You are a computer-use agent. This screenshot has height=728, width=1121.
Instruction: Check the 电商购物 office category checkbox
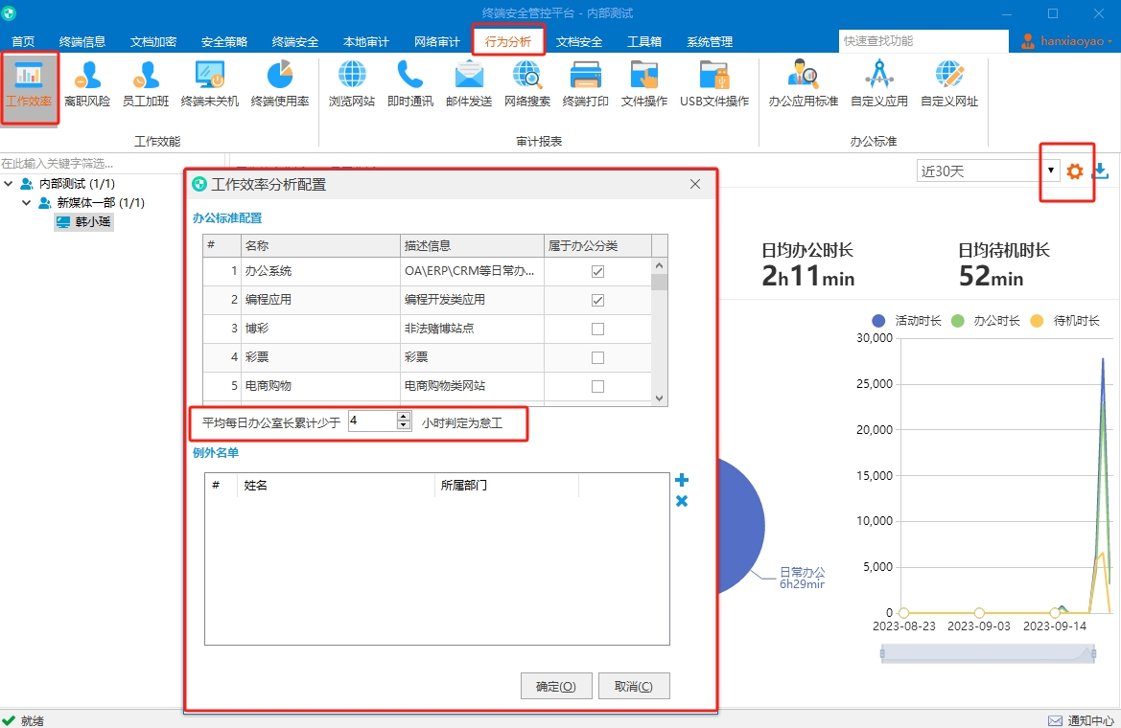tap(597, 386)
